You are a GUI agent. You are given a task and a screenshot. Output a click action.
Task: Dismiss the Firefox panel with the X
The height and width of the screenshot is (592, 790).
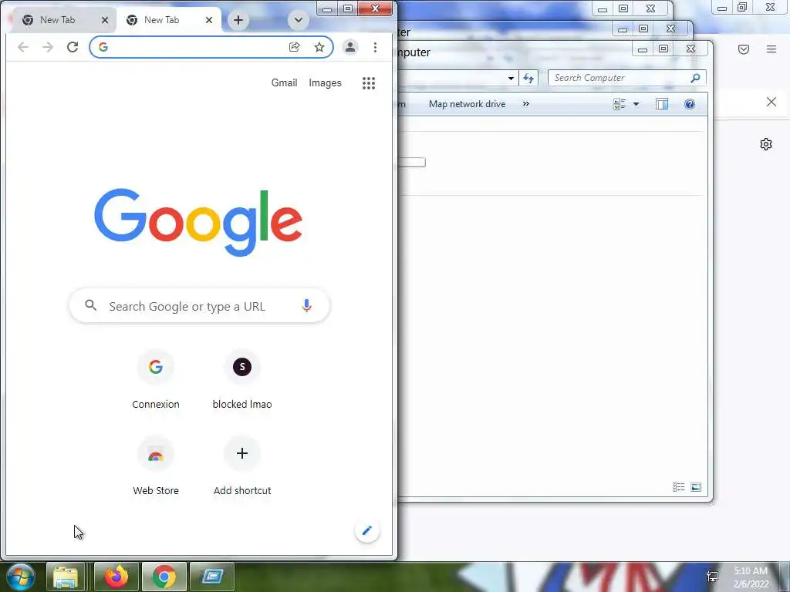point(771,103)
